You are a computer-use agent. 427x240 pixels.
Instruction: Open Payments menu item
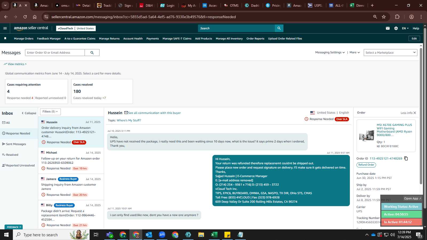[x=153, y=39]
